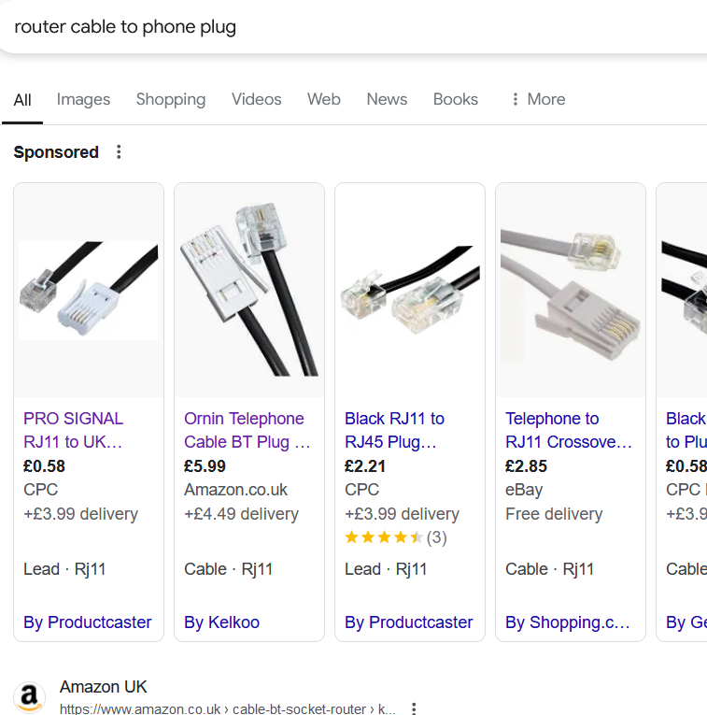Click the PRO SIGNAL cable product image
Screen dimensions: 707x715
pos(89,291)
